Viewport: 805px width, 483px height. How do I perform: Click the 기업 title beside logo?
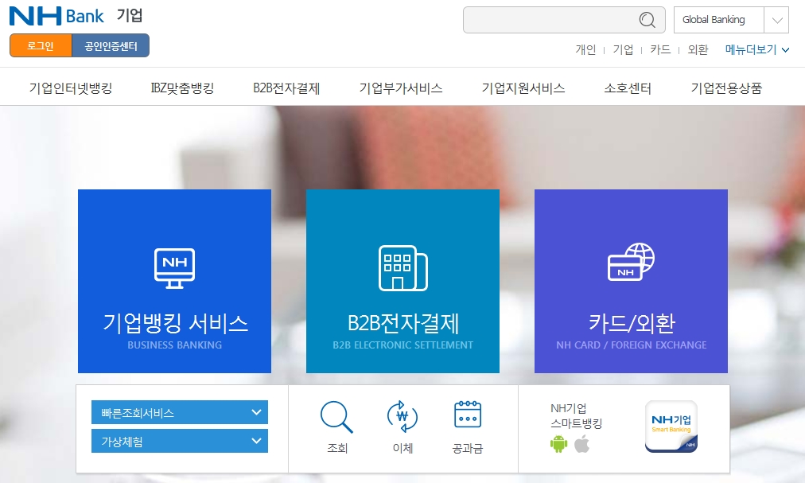(130, 15)
